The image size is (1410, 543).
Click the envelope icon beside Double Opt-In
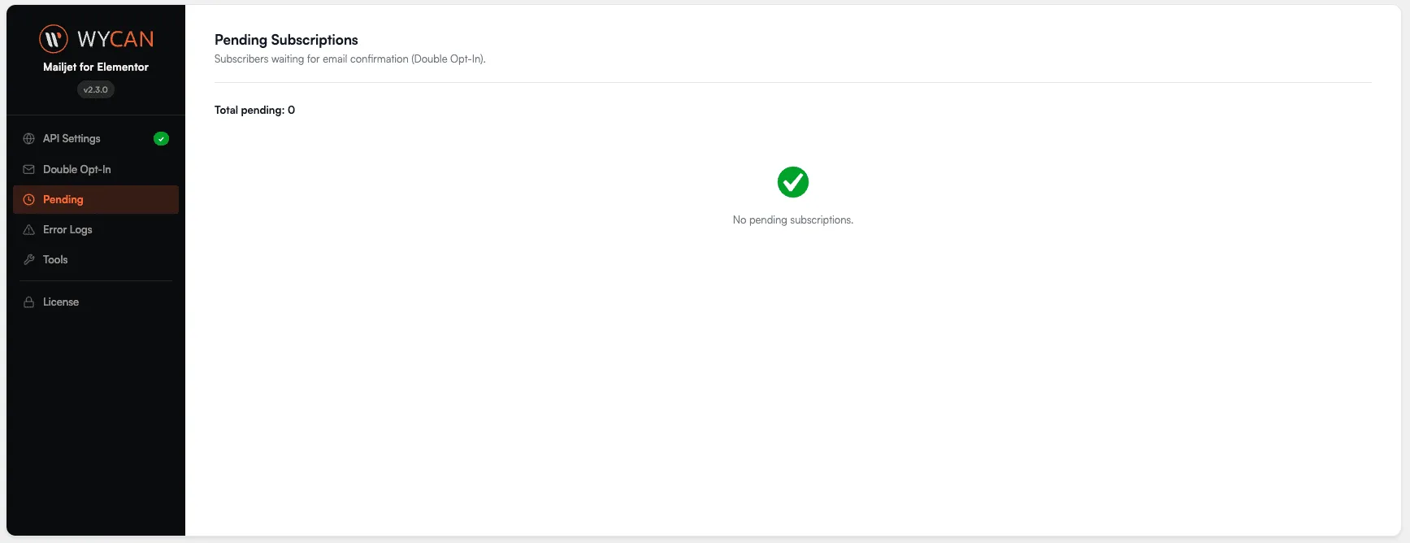29,169
